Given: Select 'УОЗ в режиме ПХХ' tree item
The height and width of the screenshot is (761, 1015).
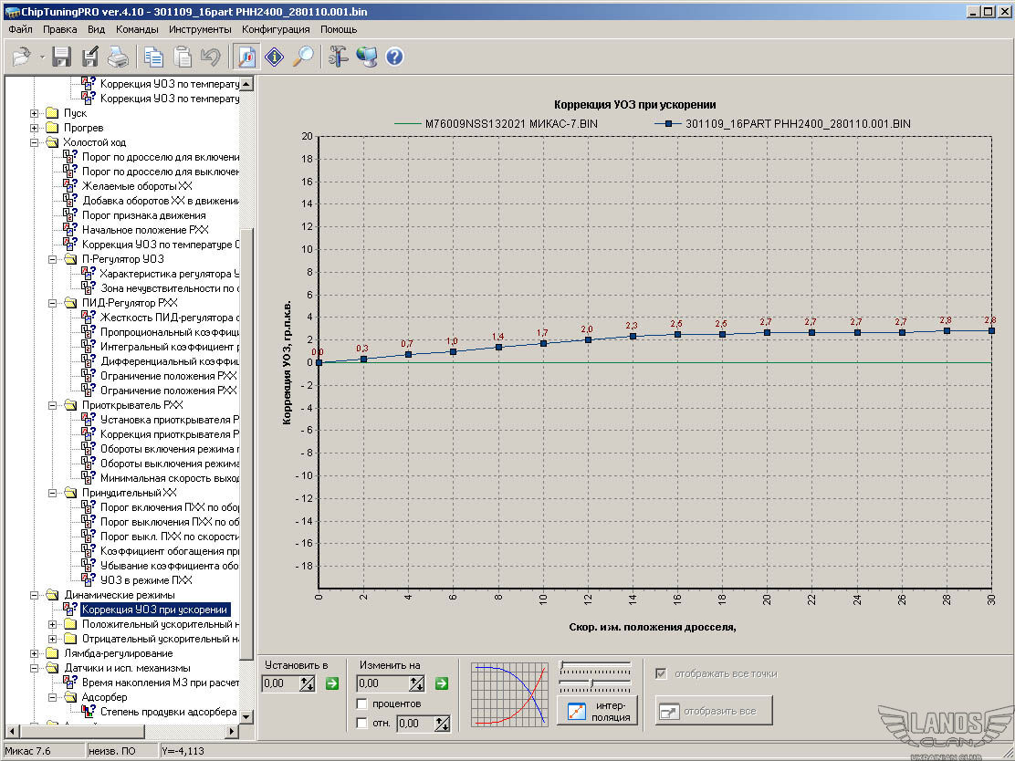Looking at the screenshot, I should click(146, 580).
